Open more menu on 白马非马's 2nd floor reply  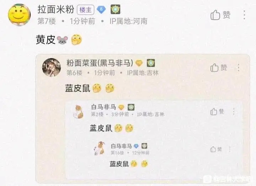[x=234, y=112]
